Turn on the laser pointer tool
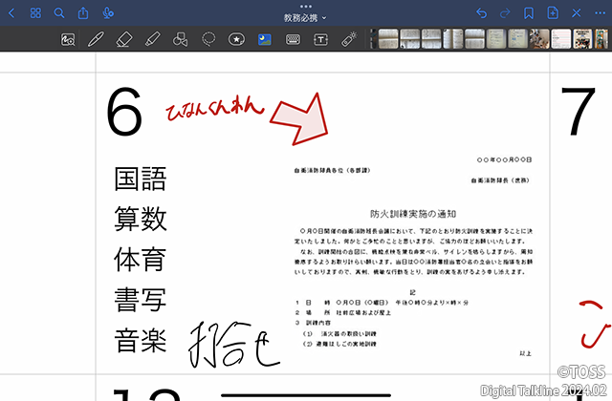Screen dimensions: 612x401 pyautogui.click(x=350, y=40)
